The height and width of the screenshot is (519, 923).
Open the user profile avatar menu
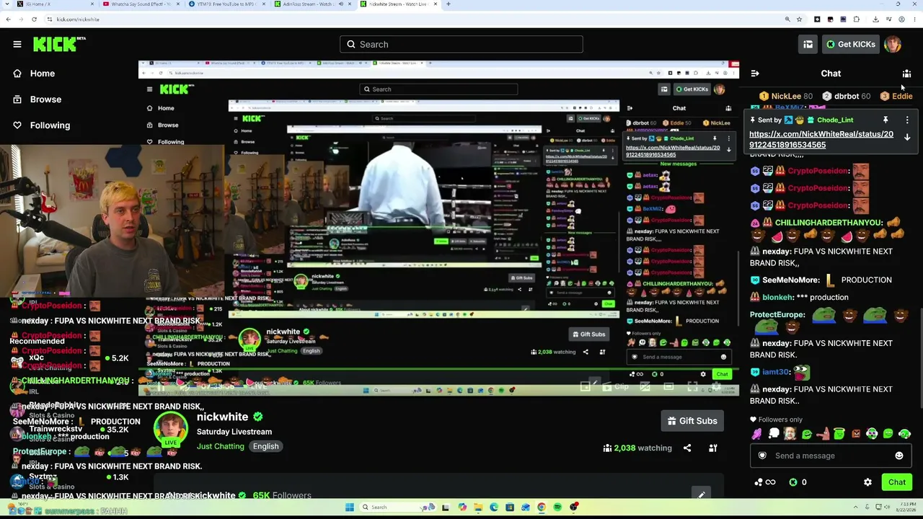point(893,45)
